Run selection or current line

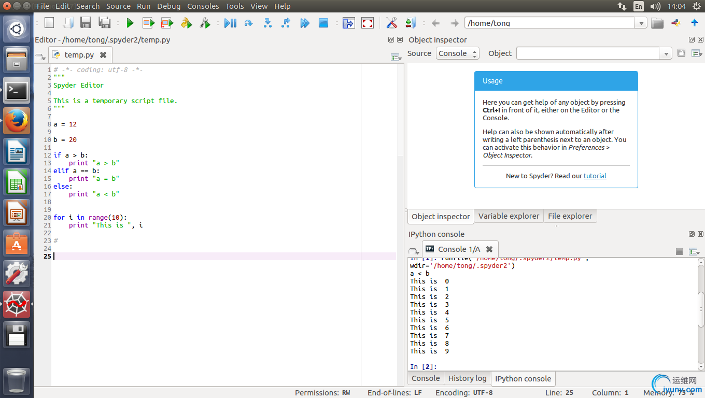coord(186,23)
